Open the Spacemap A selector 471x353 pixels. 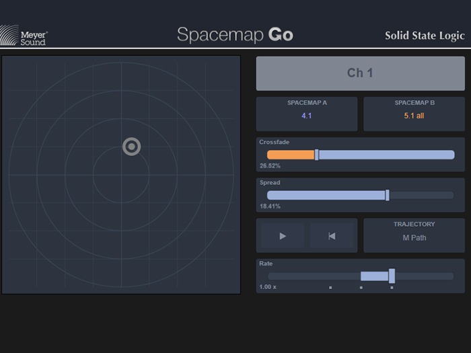[307, 114]
